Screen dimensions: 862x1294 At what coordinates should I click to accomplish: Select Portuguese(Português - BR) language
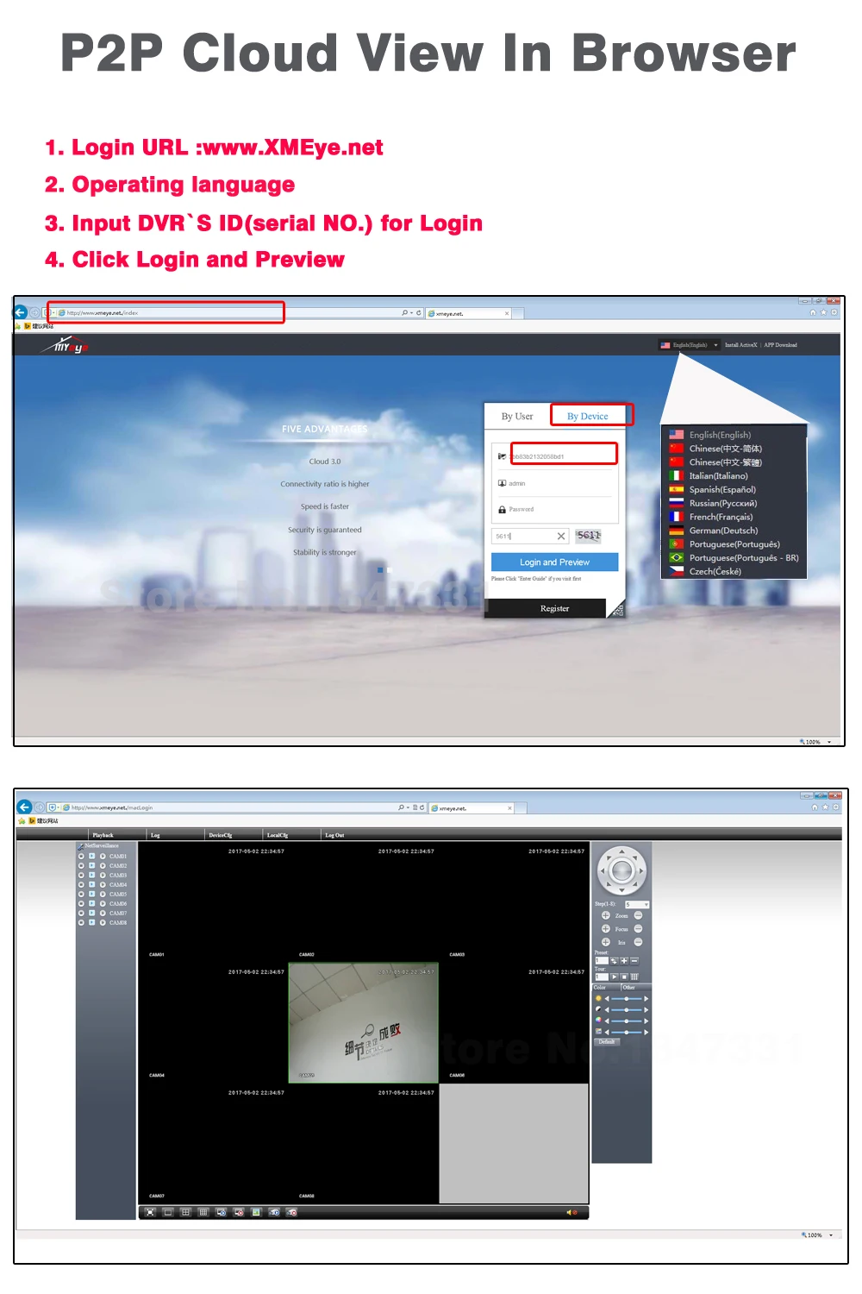pyautogui.click(x=743, y=558)
